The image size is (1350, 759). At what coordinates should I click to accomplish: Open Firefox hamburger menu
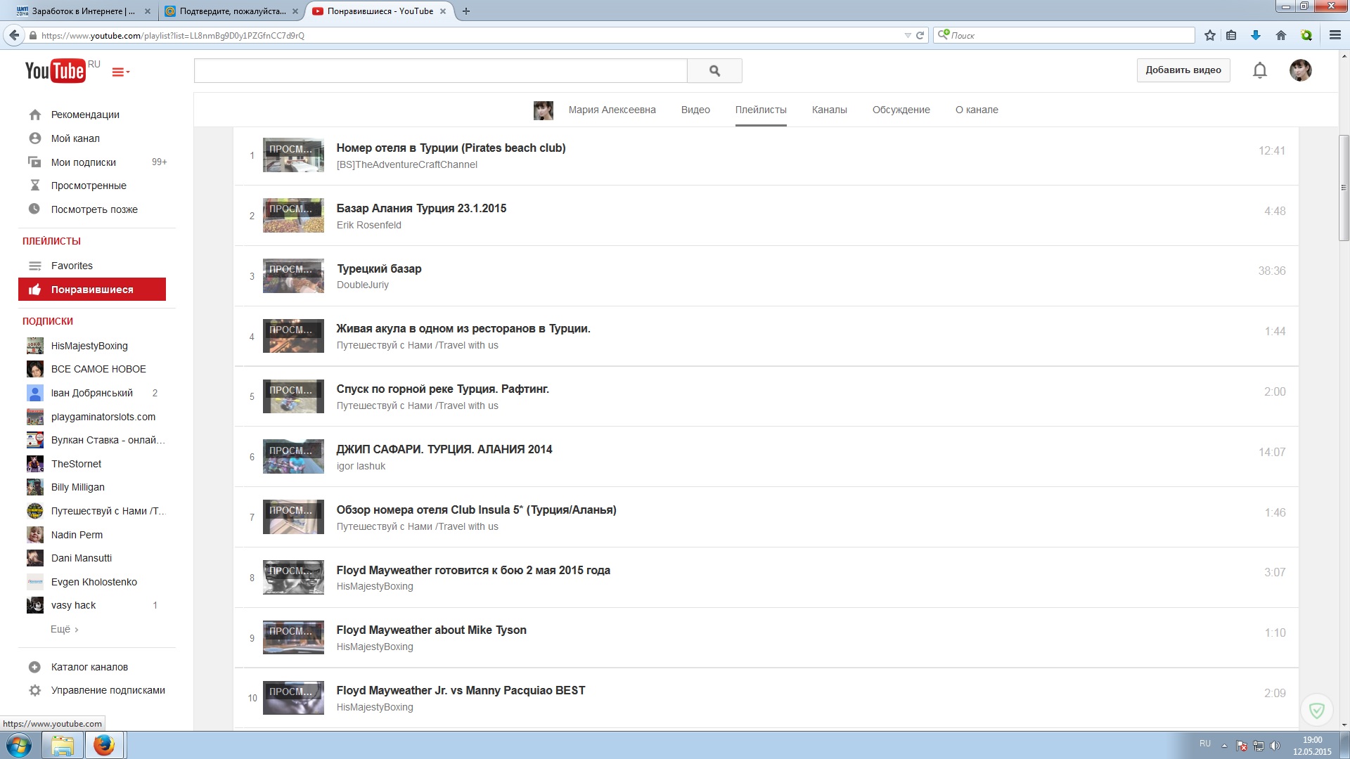pos(1335,35)
